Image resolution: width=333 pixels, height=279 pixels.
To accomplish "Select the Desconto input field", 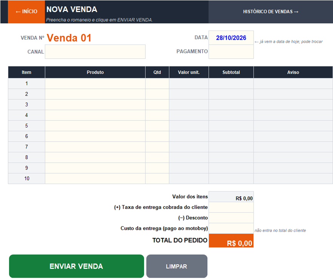I will point(231,218).
